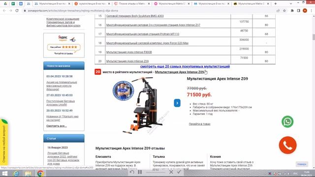
Task: Open a new browser tab with plus
Action: click(x=276, y=3)
